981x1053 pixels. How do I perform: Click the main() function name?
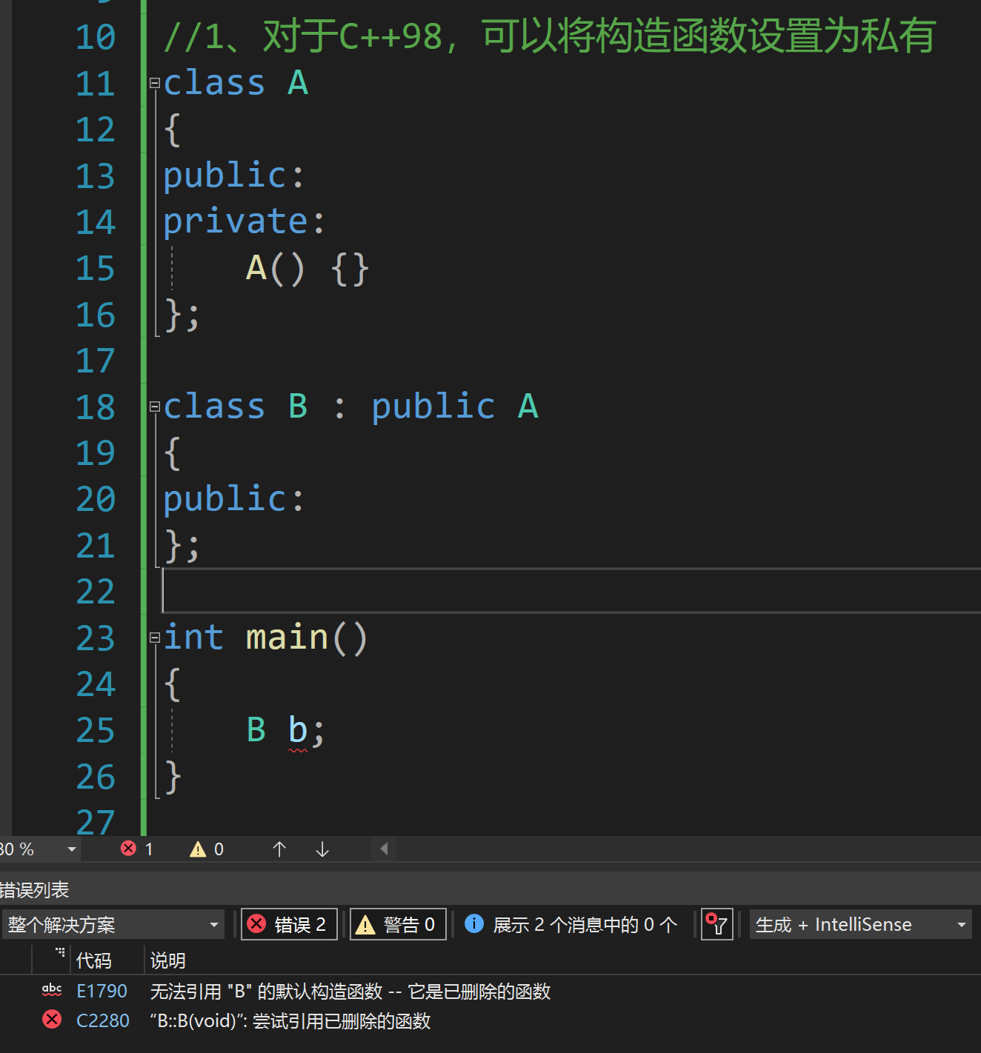[306, 638]
